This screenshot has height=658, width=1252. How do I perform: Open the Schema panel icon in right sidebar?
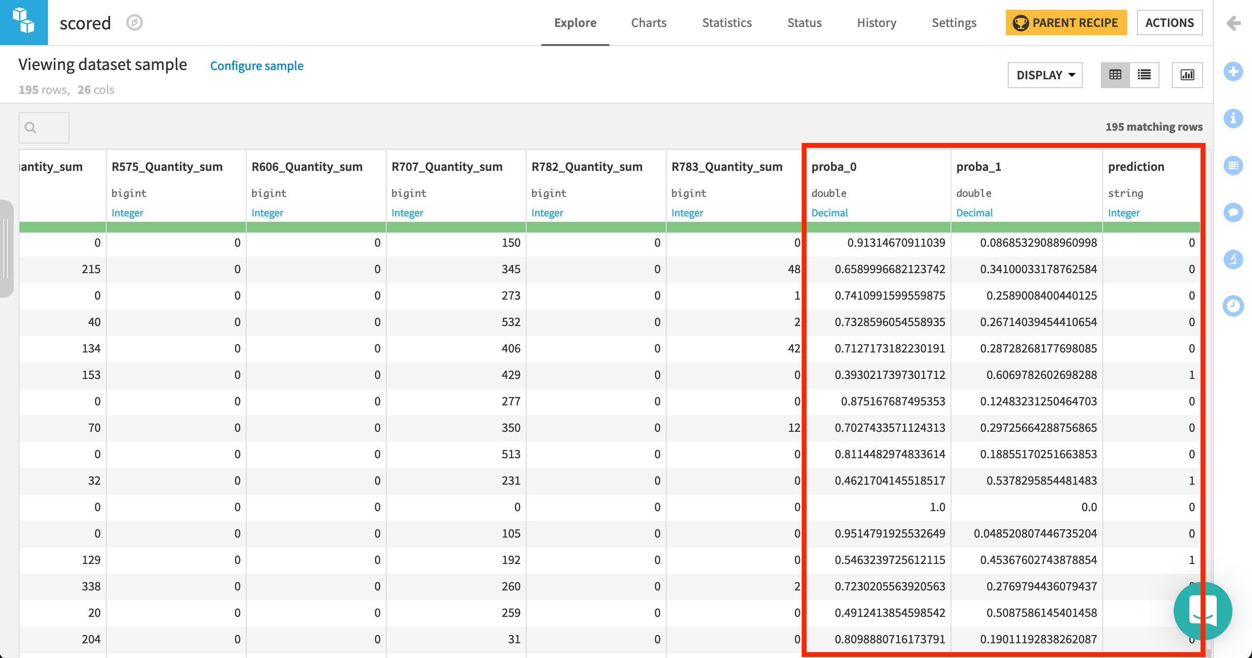tap(1233, 165)
